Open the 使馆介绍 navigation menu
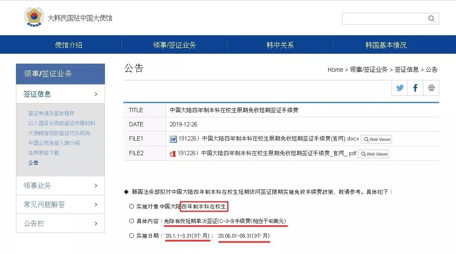 pyautogui.click(x=68, y=45)
